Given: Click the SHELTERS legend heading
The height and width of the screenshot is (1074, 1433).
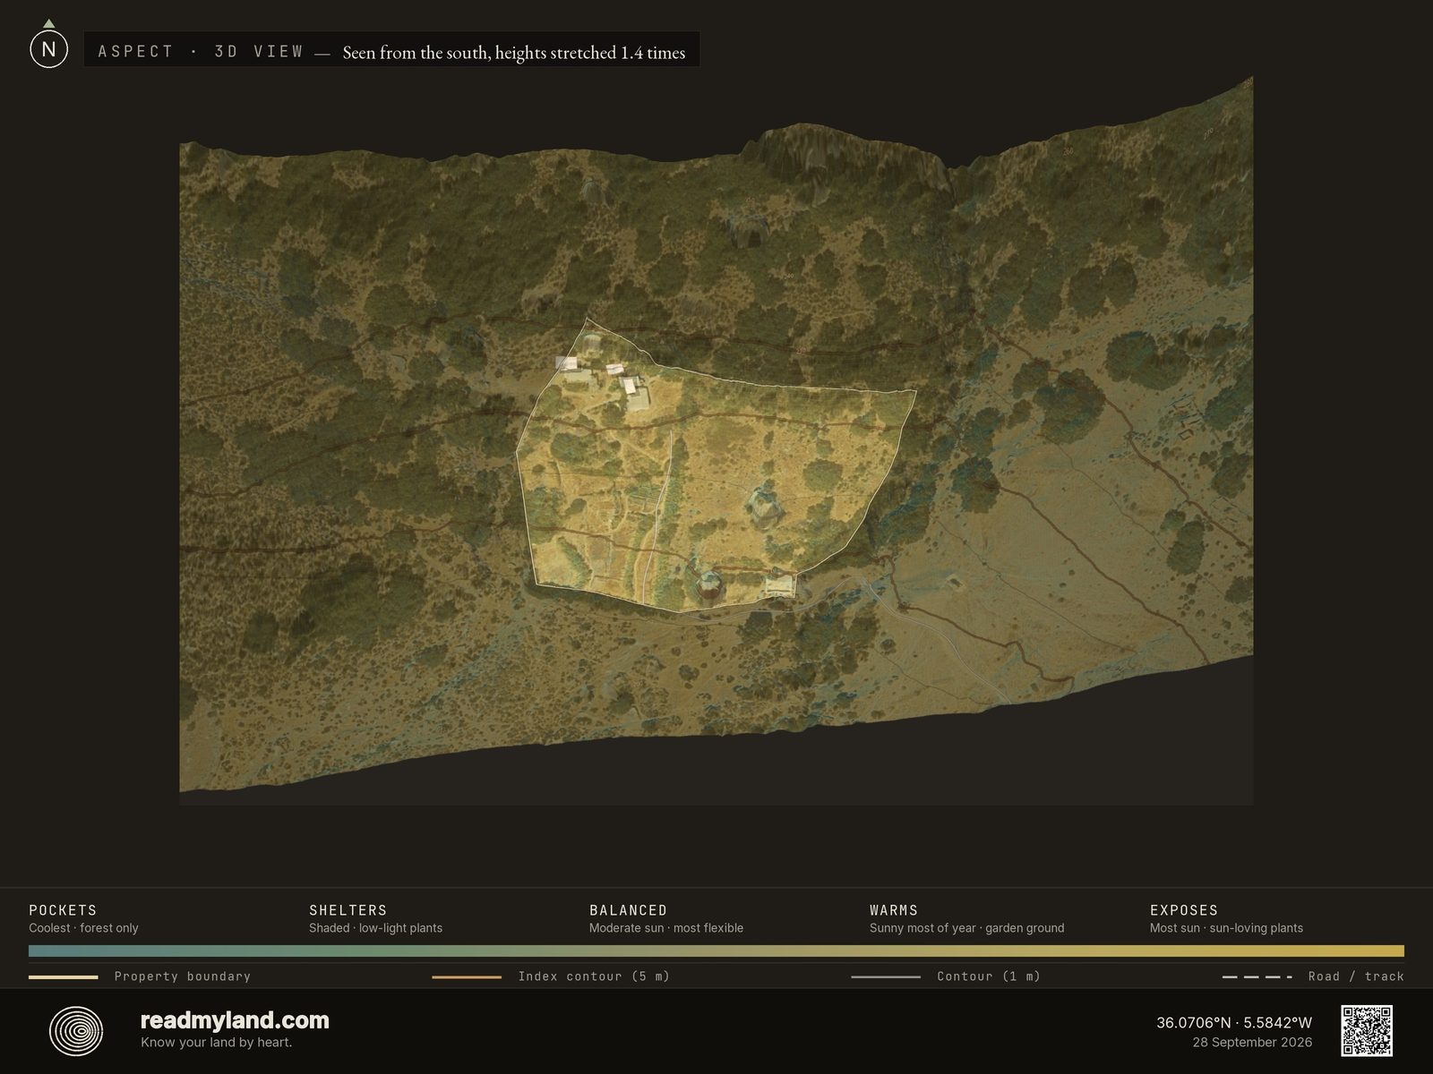Looking at the screenshot, I should [x=348, y=910].
